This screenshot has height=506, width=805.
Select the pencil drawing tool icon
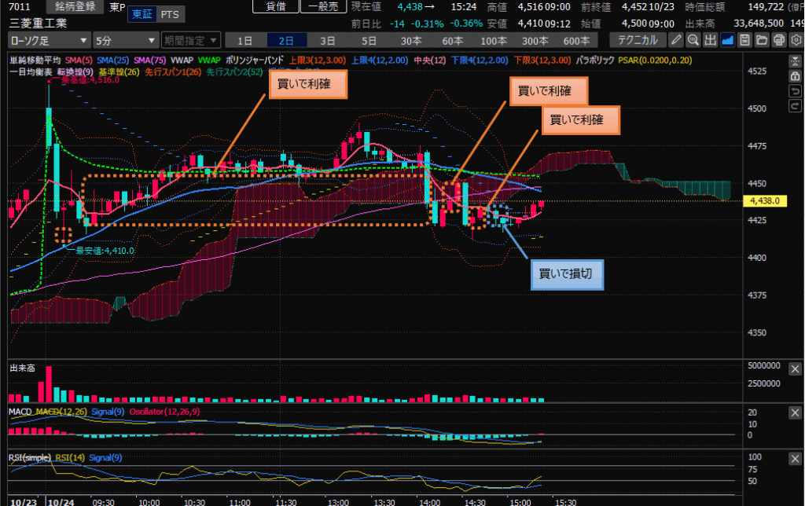[675, 39]
